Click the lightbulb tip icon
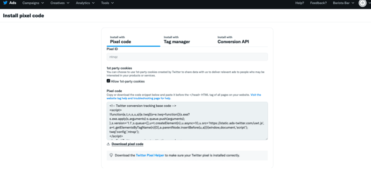 (x=111, y=156)
